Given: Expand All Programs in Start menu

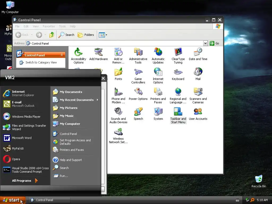Looking at the screenshot, I should point(25,181).
